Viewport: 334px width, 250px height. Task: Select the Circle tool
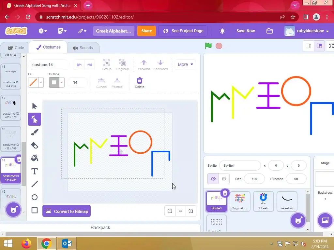pyautogui.click(x=34, y=197)
